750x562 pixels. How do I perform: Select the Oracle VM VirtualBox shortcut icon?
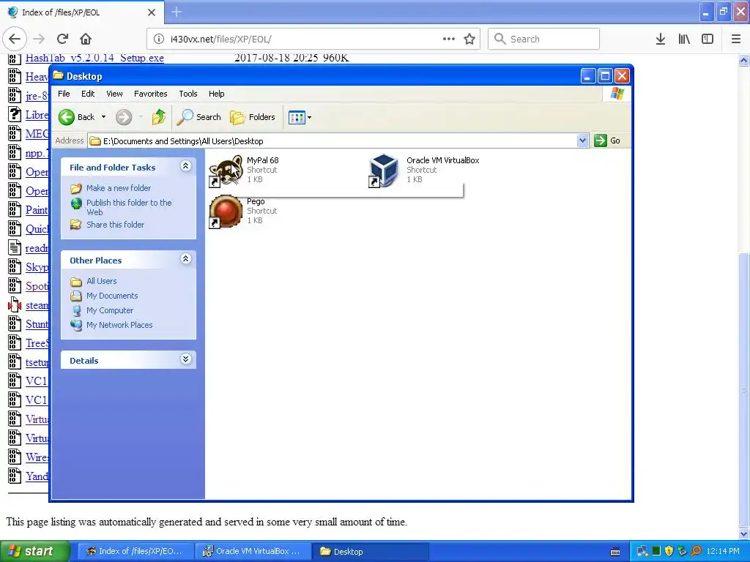[x=384, y=171]
